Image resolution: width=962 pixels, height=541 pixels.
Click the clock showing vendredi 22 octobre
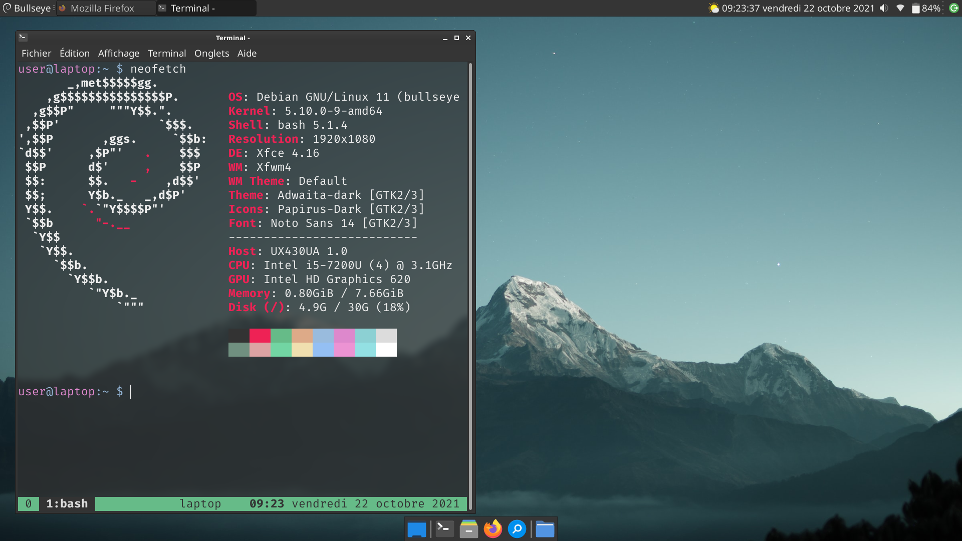[798, 8]
